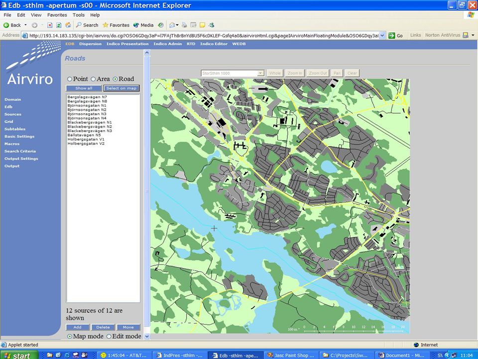Screen dimensions: 478x359
Task: Click the green Go arrow button
Action: (x=392, y=35)
